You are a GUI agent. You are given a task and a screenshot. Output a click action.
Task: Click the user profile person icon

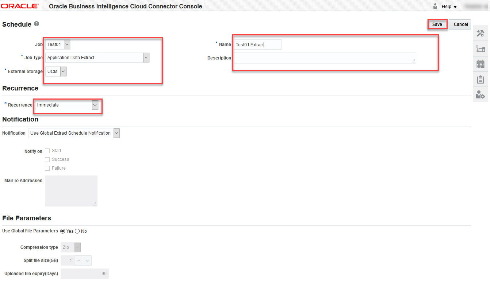tap(435, 6)
